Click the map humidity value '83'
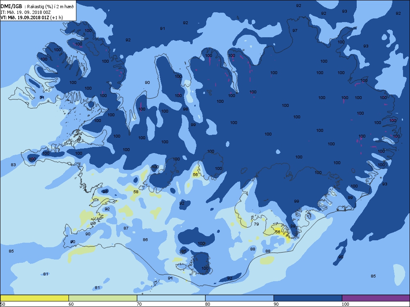Viewport: 410px width, 307px height. (x=13, y=165)
